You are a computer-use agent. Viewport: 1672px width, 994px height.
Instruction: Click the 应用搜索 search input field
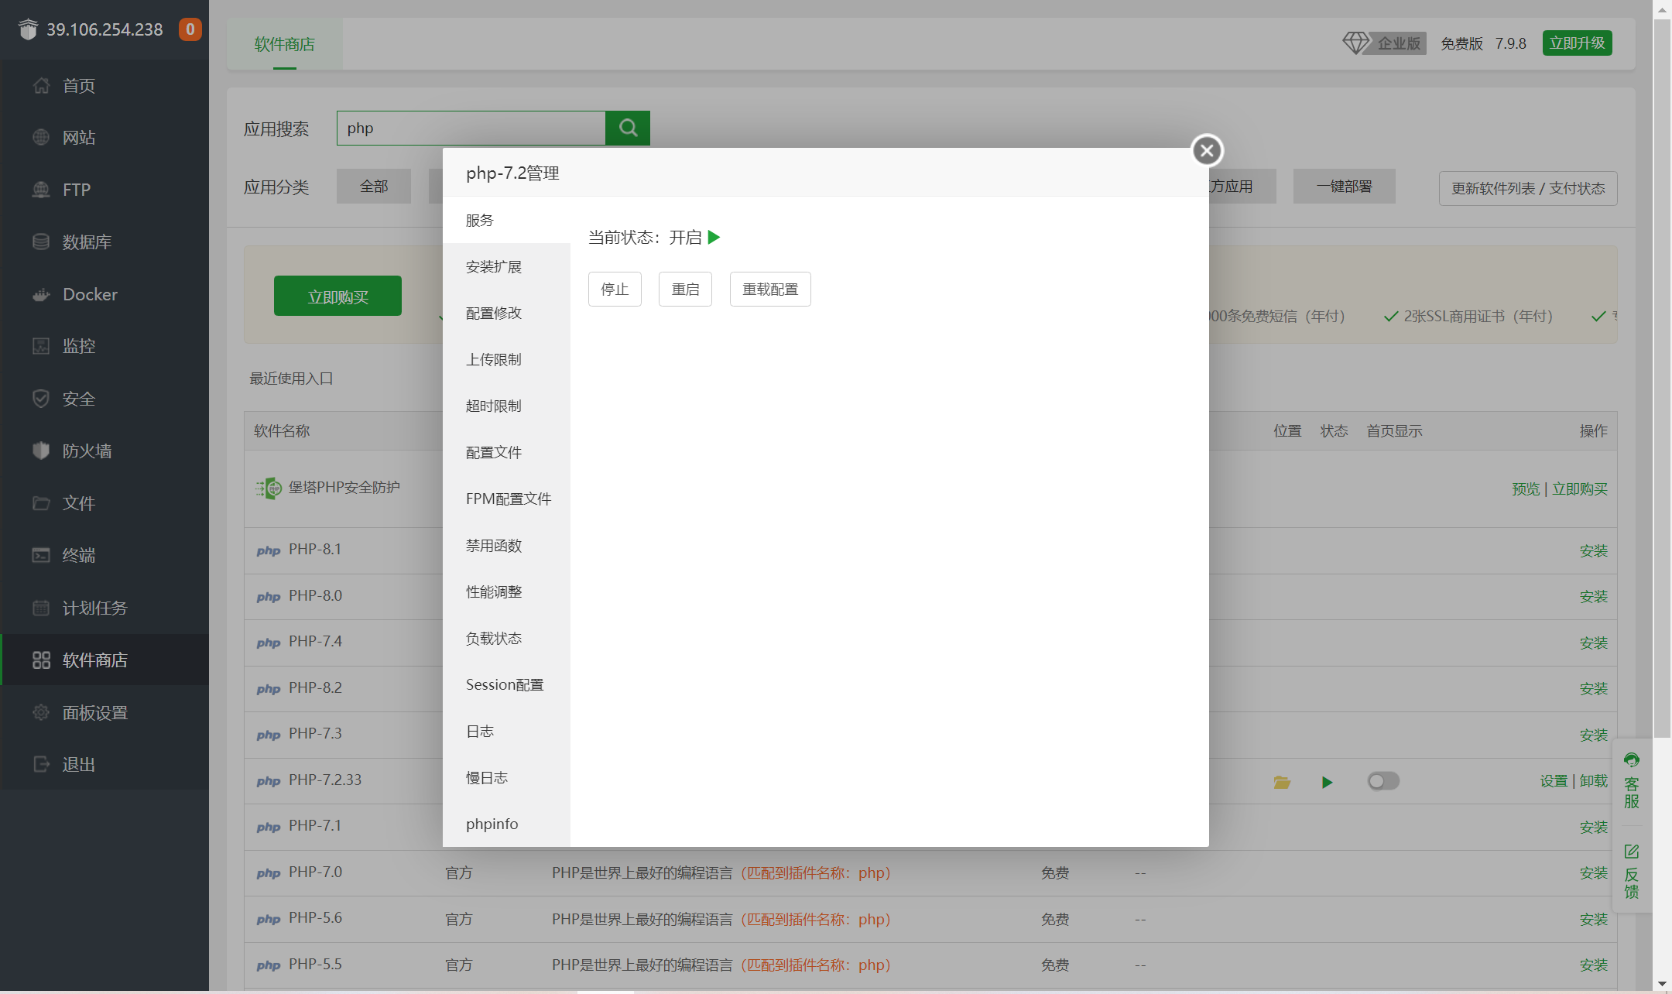[470, 128]
